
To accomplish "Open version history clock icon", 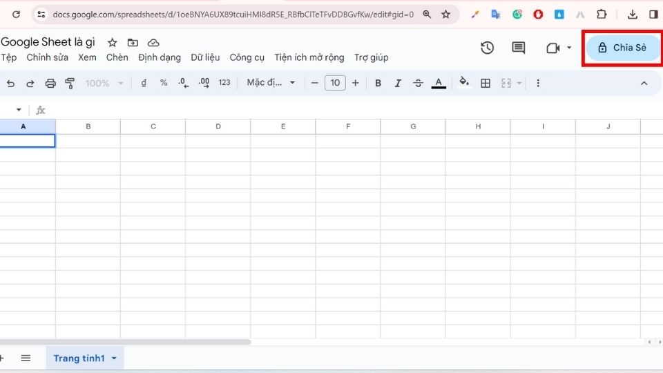I will coord(487,48).
